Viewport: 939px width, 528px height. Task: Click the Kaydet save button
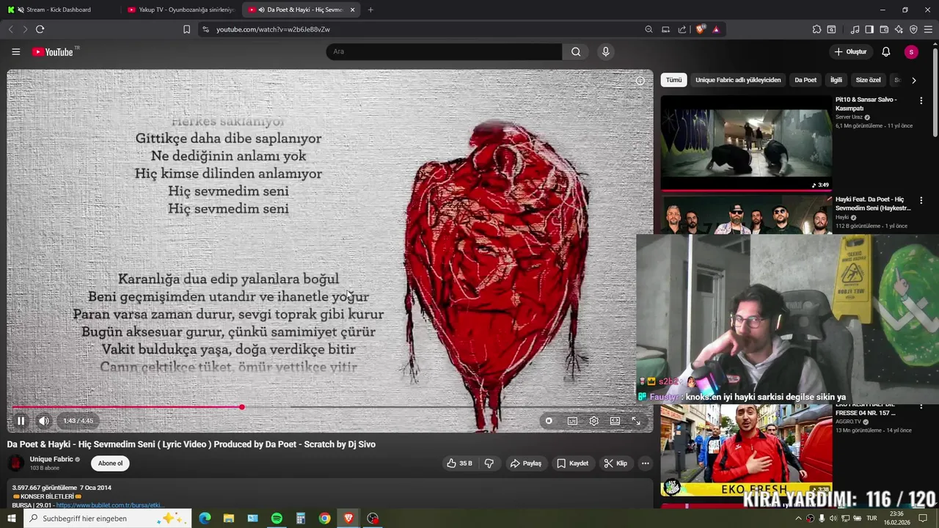point(572,463)
